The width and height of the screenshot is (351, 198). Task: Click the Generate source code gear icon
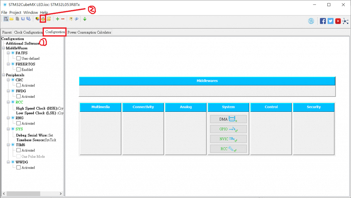tap(43, 19)
